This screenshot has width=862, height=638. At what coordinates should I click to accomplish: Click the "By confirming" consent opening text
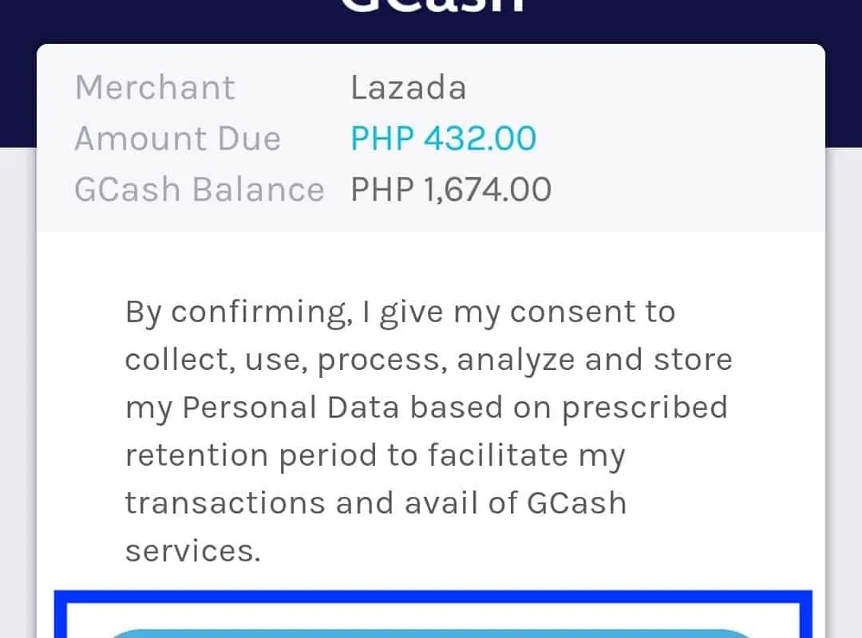[237, 312]
